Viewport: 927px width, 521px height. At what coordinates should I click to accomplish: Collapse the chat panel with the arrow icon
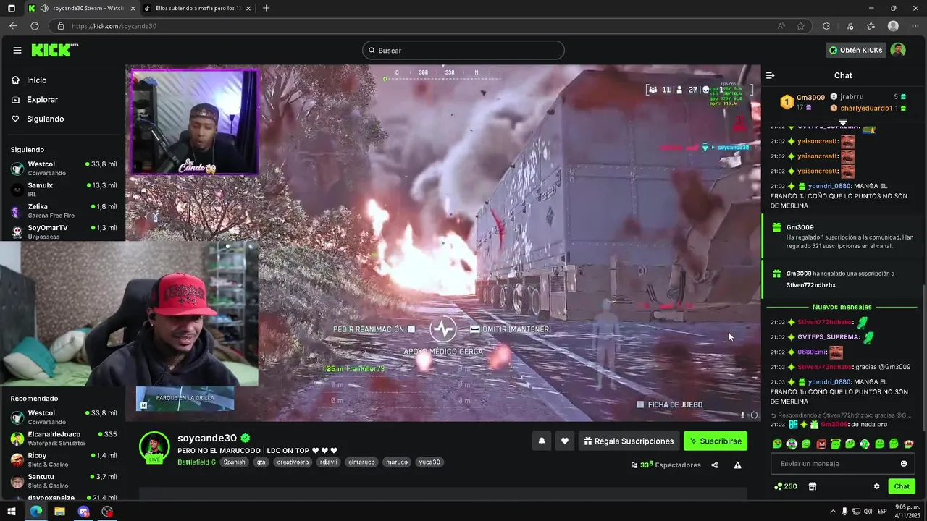point(771,75)
